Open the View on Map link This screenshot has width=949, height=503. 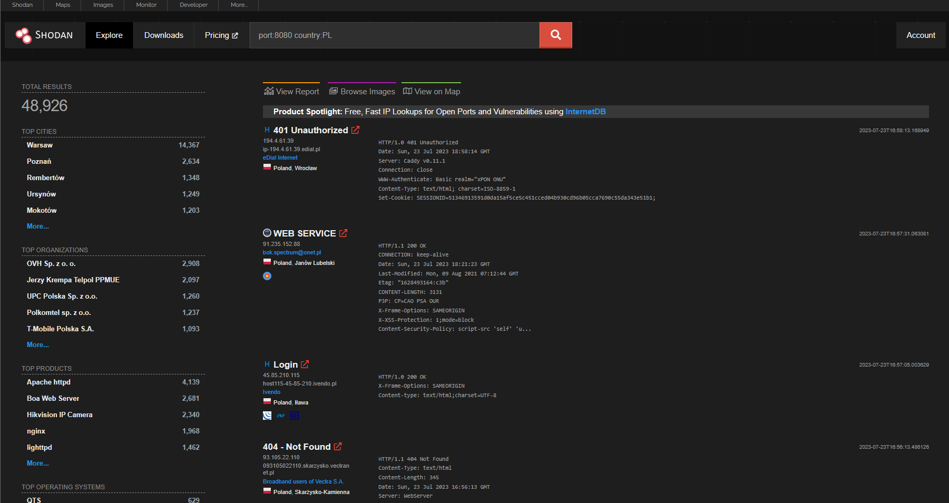click(x=432, y=91)
